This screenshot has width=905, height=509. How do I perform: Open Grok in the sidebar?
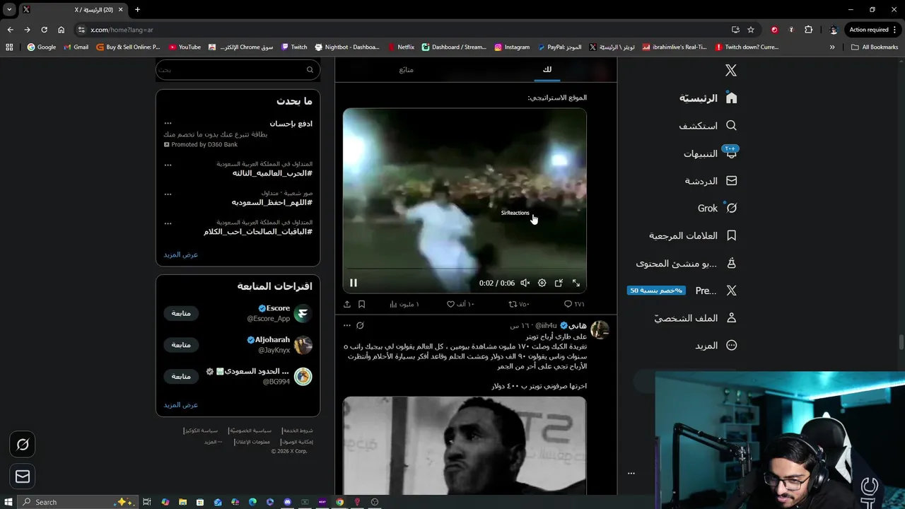(718, 208)
